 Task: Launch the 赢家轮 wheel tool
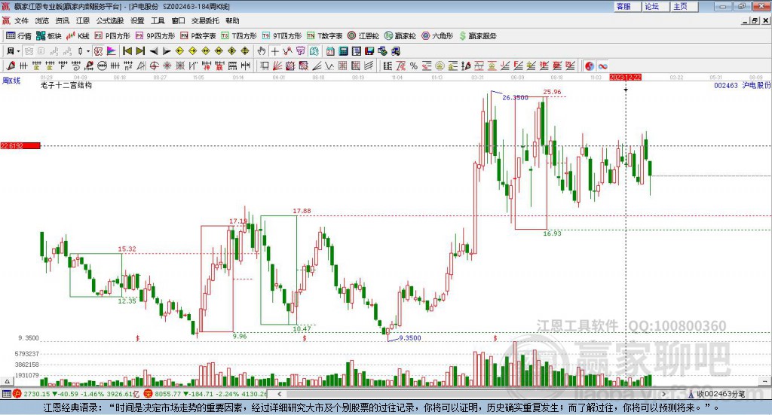400,36
